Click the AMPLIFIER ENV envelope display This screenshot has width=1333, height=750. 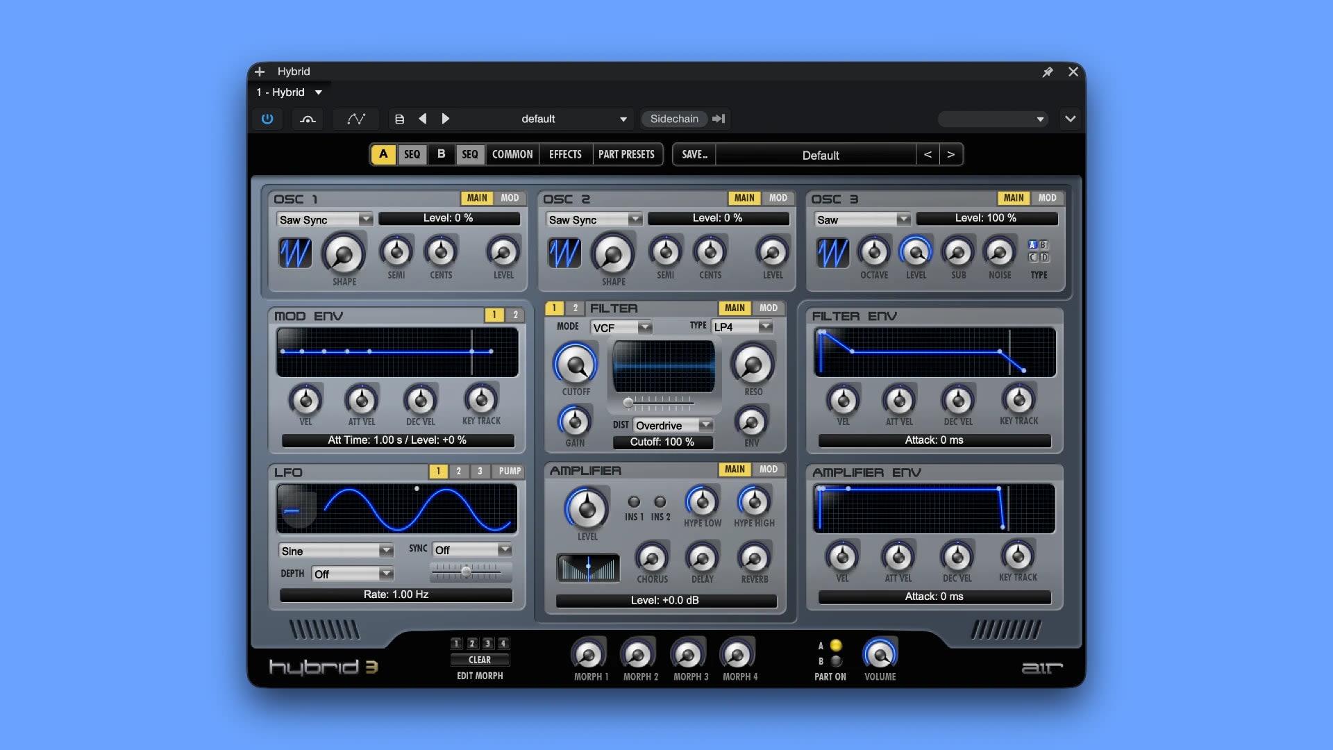934,508
